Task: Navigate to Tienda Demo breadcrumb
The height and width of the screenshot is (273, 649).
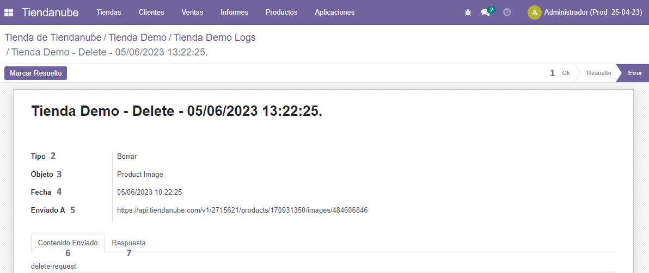Action: point(137,38)
